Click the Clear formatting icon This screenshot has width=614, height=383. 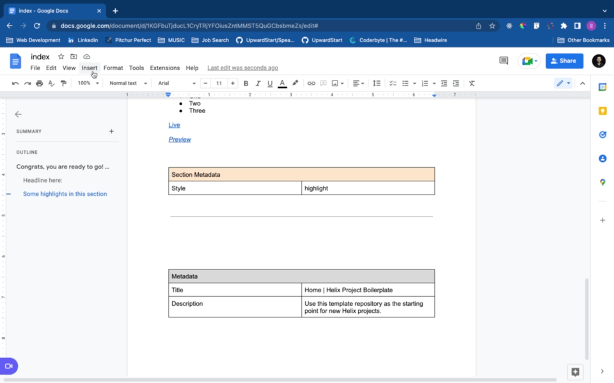(472, 84)
